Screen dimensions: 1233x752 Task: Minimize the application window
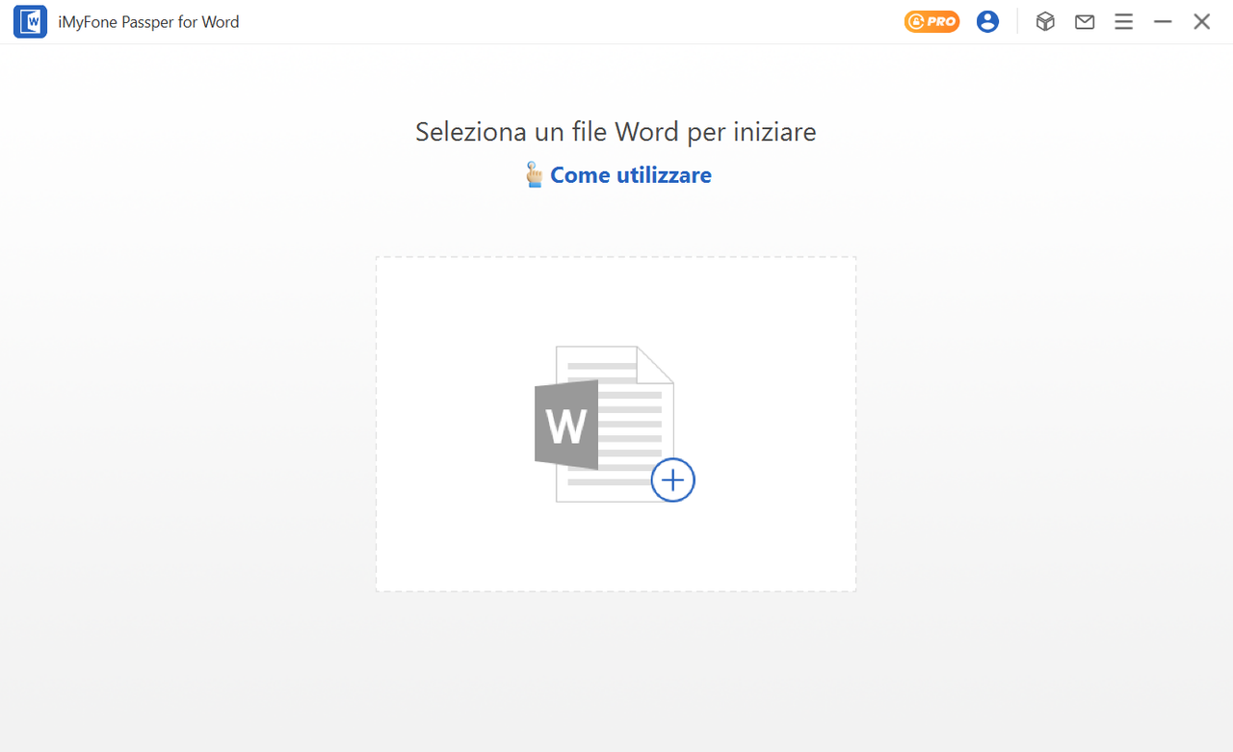click(x=1163, y=21)
